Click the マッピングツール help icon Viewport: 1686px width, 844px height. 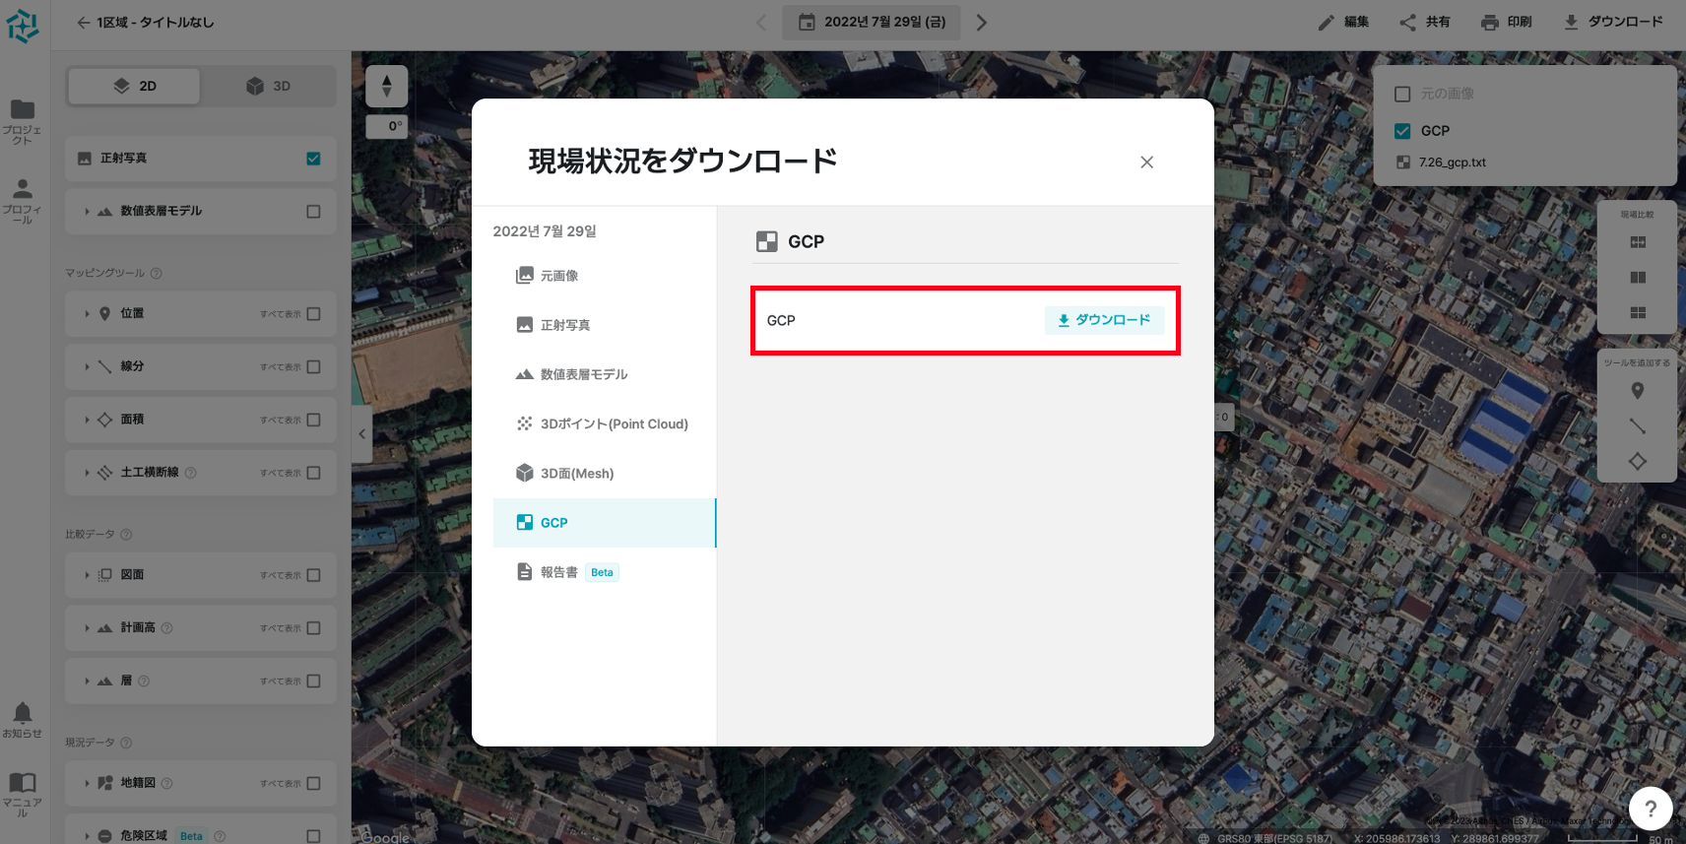tap(157, 274)
